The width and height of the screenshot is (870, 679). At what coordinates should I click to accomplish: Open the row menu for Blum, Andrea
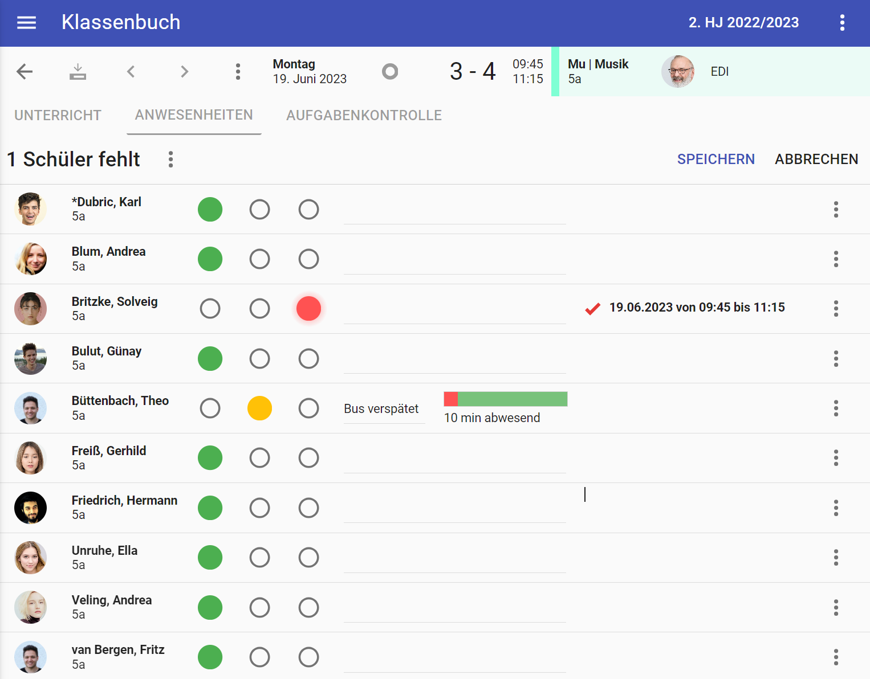(836, 259)
